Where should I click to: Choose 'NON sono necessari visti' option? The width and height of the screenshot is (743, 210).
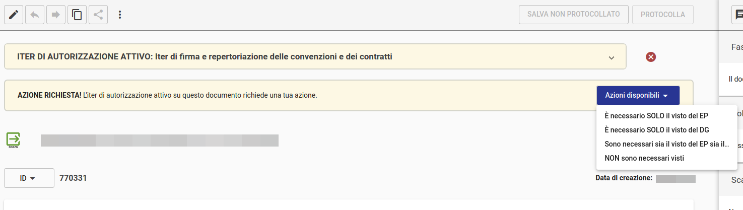[x=644, y=158]
